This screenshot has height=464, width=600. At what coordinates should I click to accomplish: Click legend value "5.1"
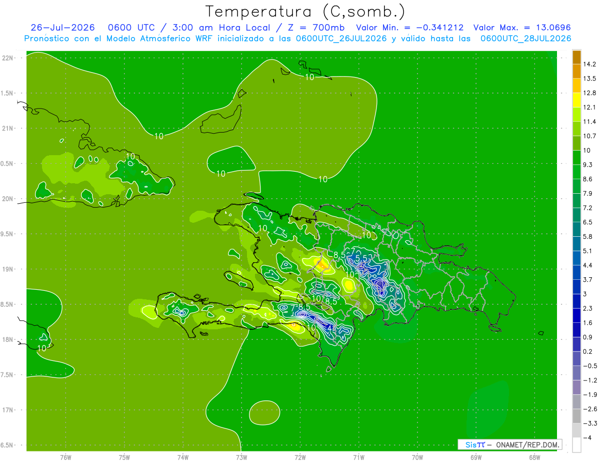[x=587, y=251]
